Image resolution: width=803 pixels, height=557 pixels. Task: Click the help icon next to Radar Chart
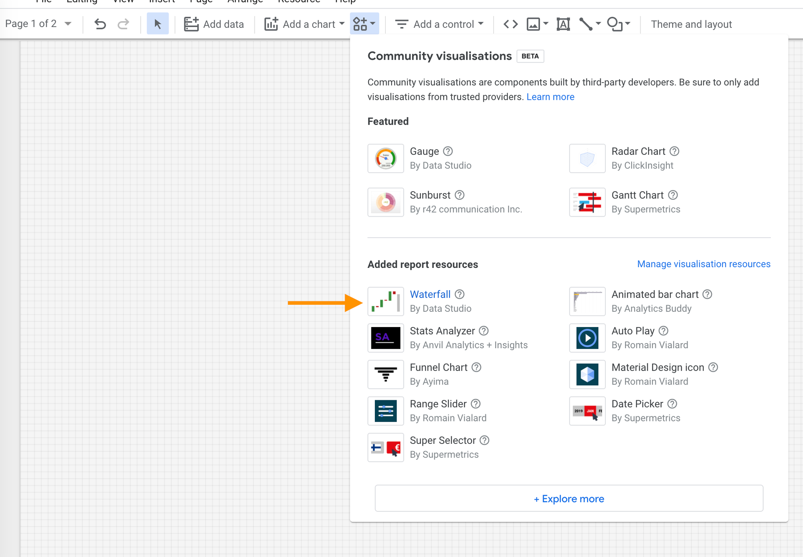click(674, 151)
